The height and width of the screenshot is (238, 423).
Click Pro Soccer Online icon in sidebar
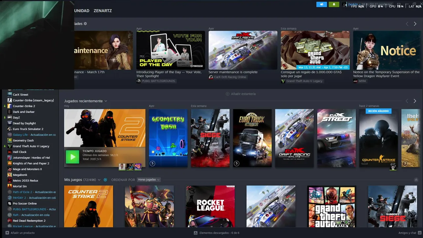click(x=10, y=203)
